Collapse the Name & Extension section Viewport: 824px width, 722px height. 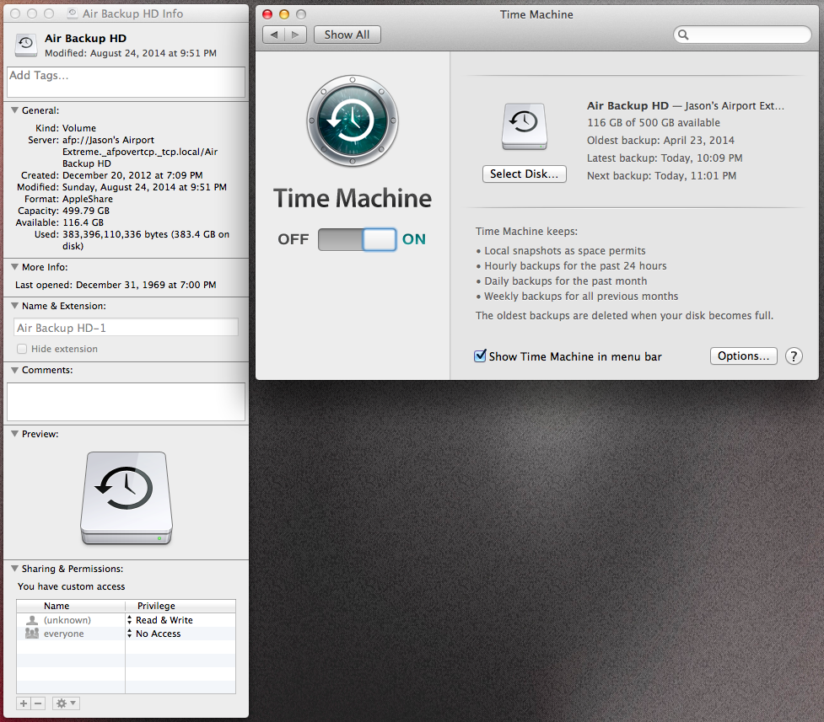14,306
